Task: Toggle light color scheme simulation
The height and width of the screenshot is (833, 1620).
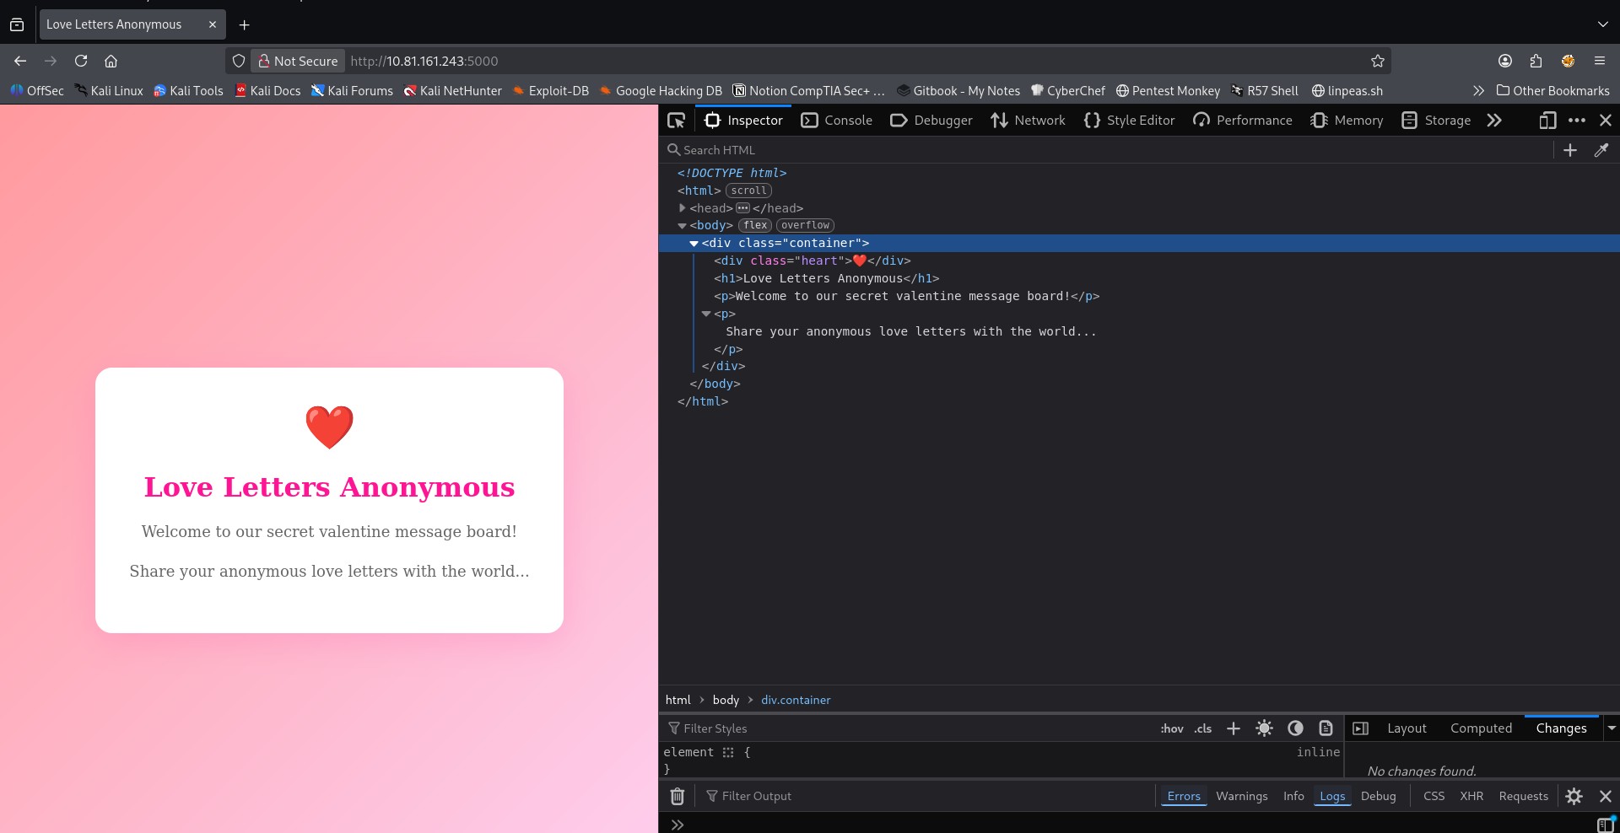Action: coord(1264,728)
